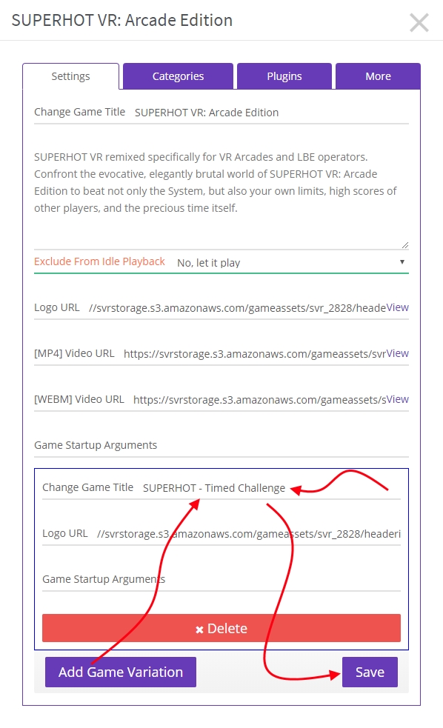The width and height of the screenshot is (443, 728).
Task: Click the main Logo URL input field
Action: [237, 308]
